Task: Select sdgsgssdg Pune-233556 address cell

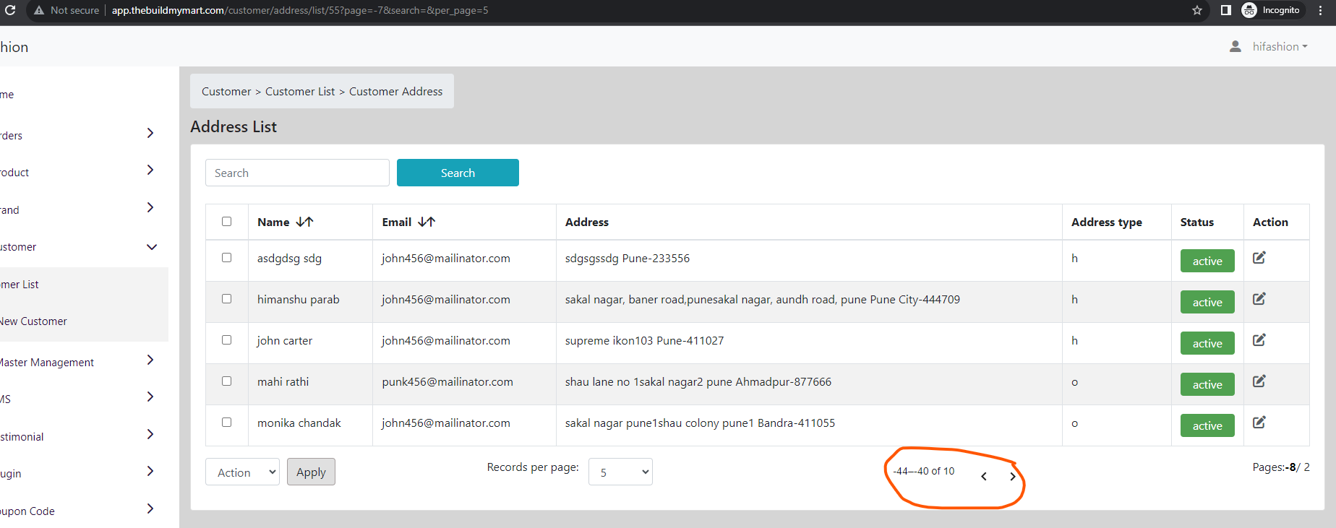Action: tap(628, 258)
